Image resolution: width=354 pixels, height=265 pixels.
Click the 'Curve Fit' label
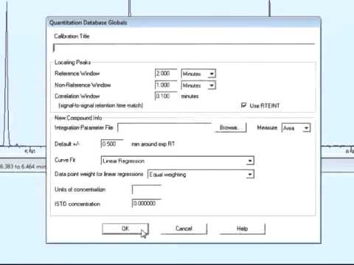pyautogui.click(x=65, y=160)
